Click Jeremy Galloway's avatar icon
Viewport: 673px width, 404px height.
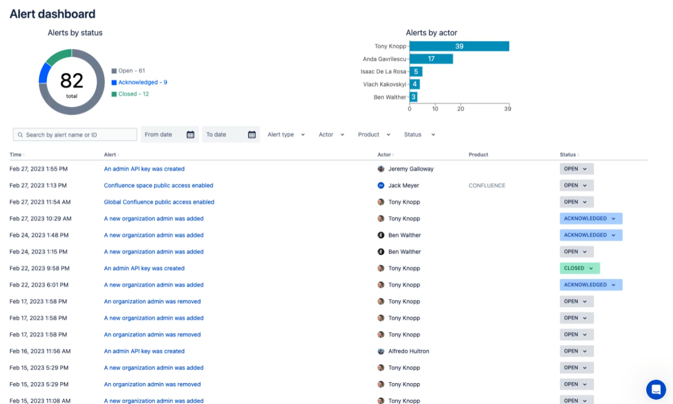point(381,169)
